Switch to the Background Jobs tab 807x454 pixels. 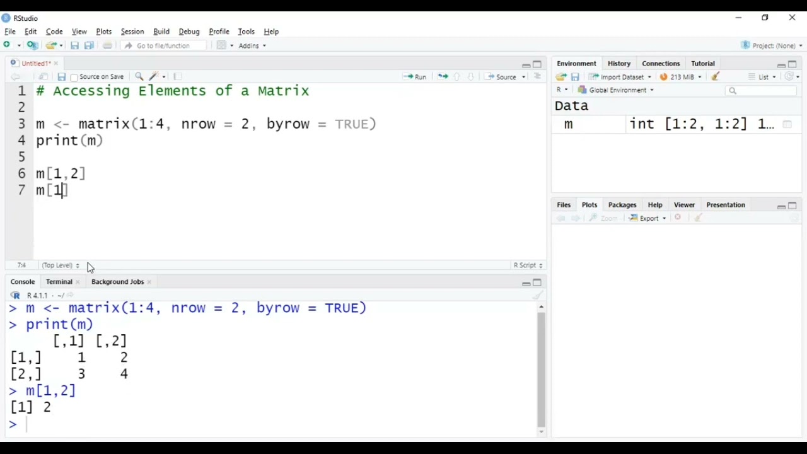click(118, 282)
